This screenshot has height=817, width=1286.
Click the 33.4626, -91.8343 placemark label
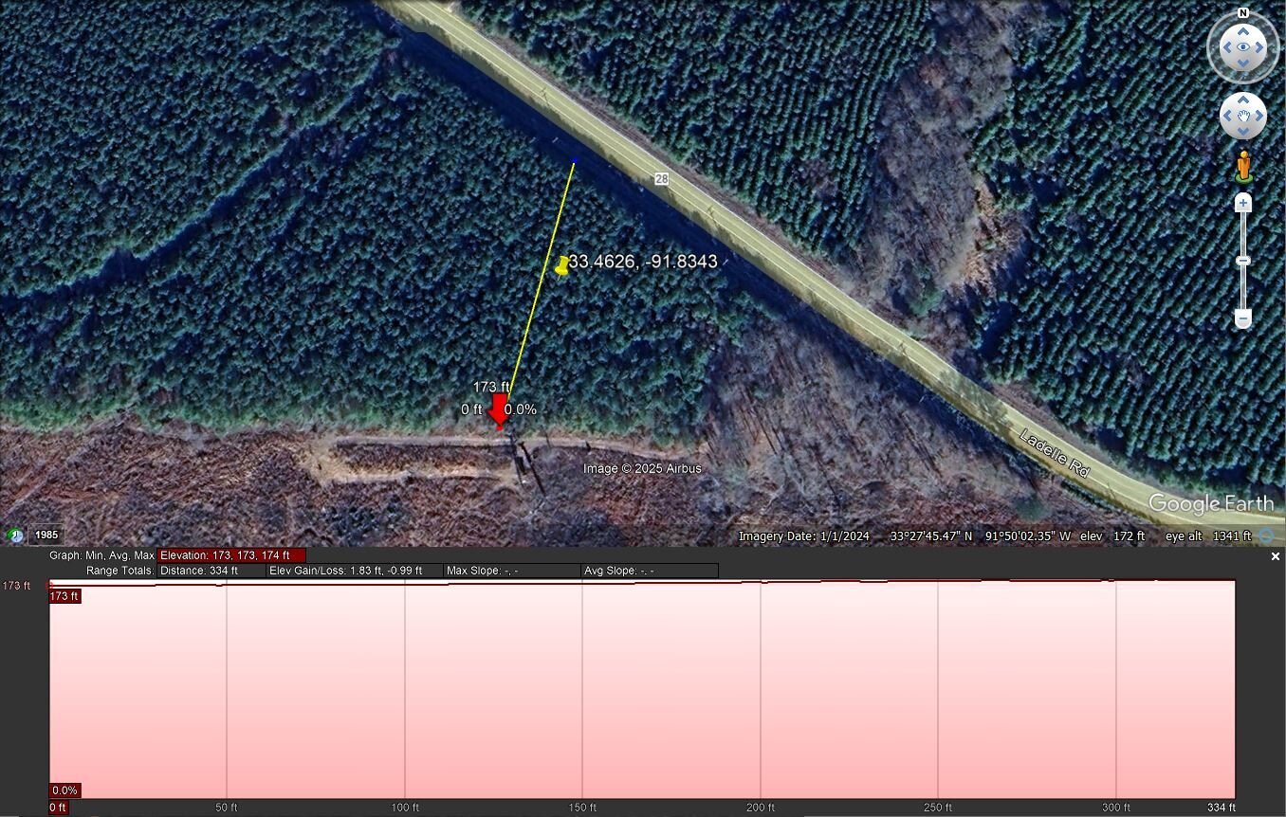click(x=643, y=262)
